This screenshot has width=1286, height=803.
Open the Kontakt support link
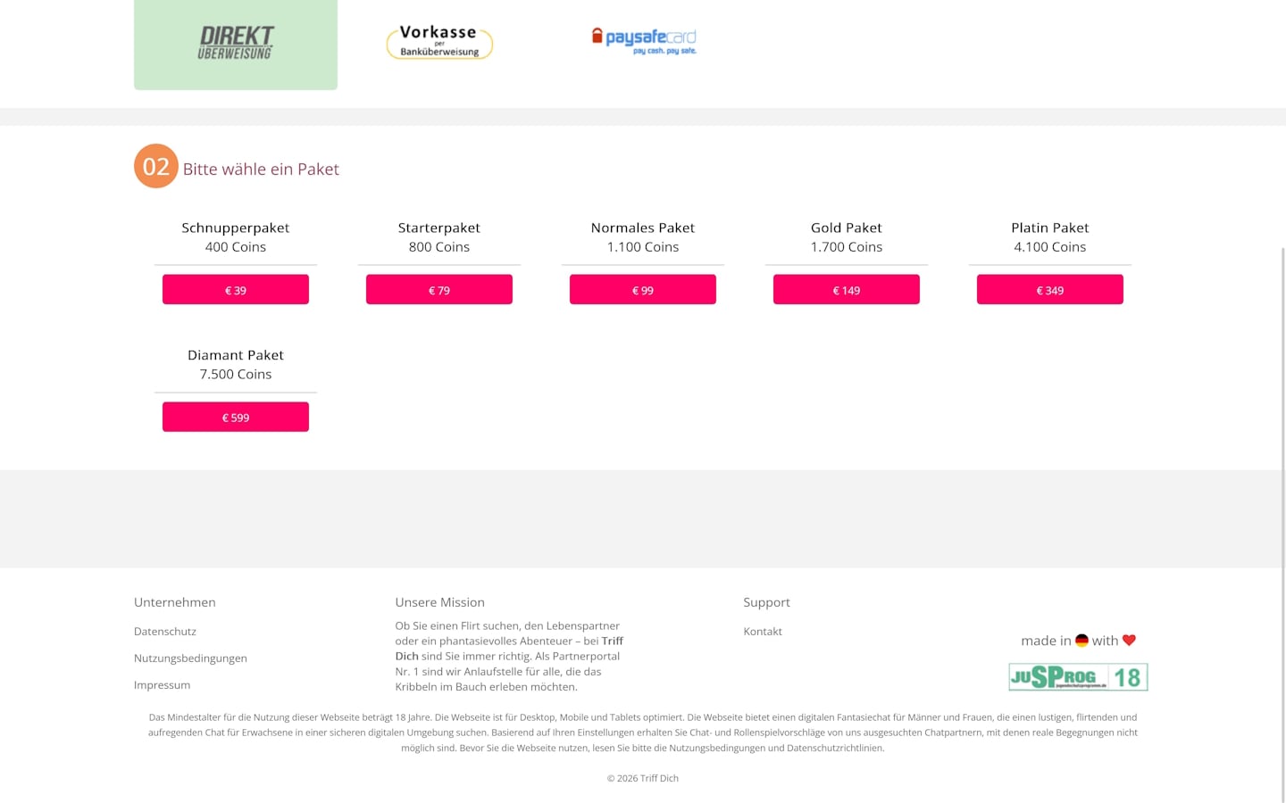pos(763,632)
